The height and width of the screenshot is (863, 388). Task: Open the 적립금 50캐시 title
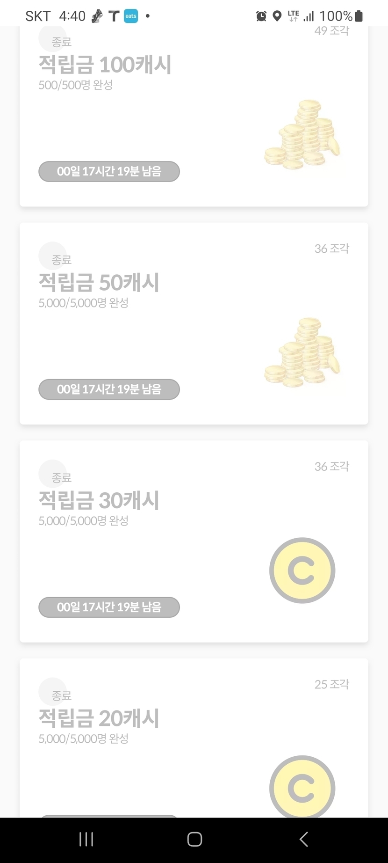click(x=99, y=282)
